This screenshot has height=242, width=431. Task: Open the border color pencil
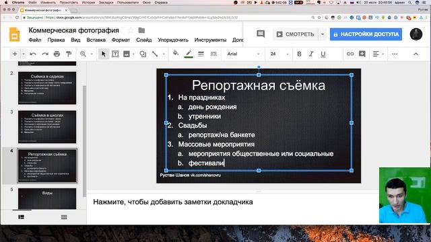click(189, 54)
